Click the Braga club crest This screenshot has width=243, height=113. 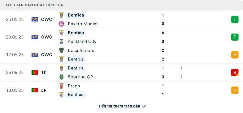click(x=62, y=86)
